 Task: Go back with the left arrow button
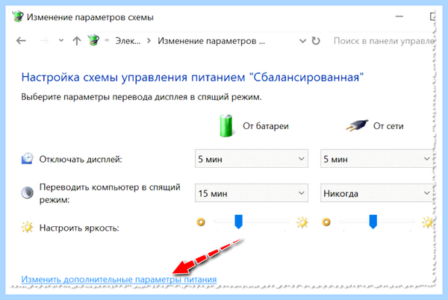[21, 41]
